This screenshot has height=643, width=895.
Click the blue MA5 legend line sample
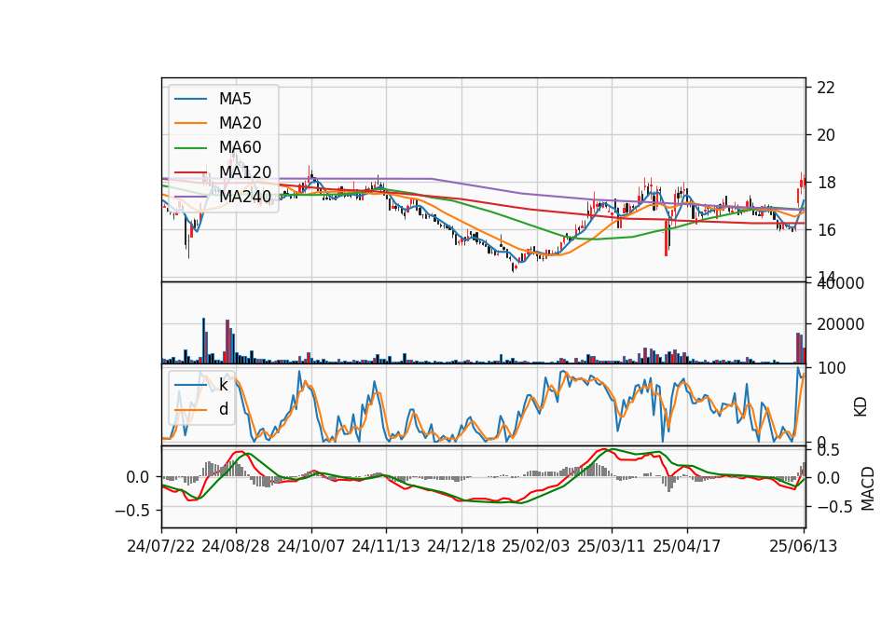[x=190, y=99]
